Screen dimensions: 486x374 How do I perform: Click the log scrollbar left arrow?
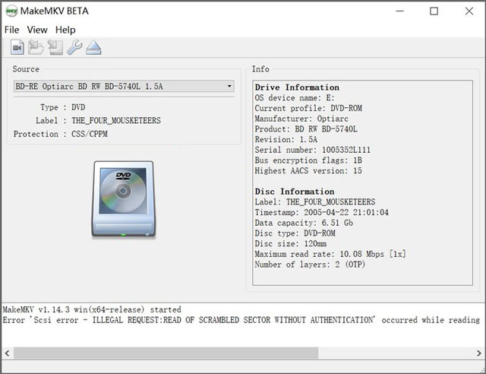click(x=7, y=353)
